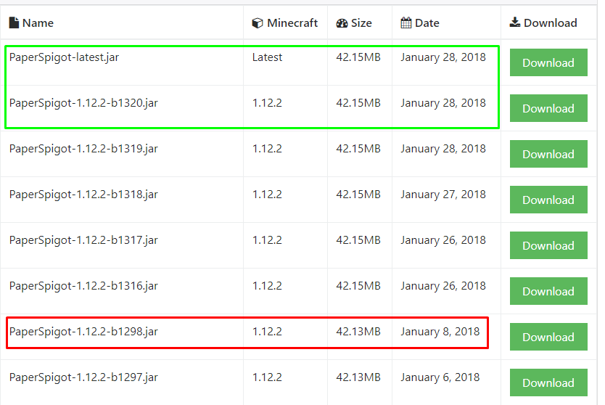Get the PaperSpigot-1.12.2-b1317.jar download

(548, 246)
